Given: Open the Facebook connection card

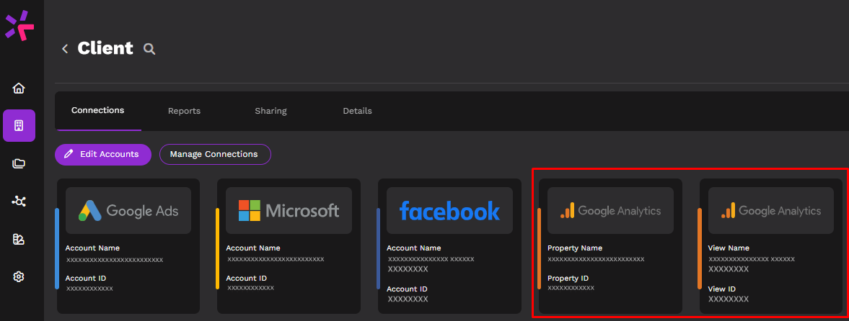Looking at the screenshot, I should (x=449, y=245).
